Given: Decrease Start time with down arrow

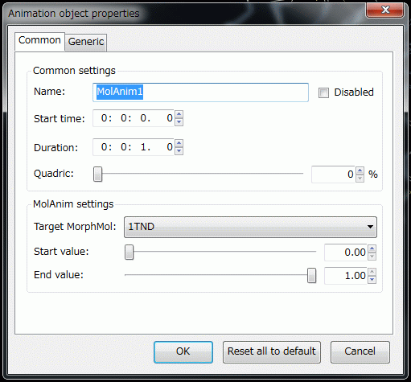Looking at the screenshot, I should (179, 122).
